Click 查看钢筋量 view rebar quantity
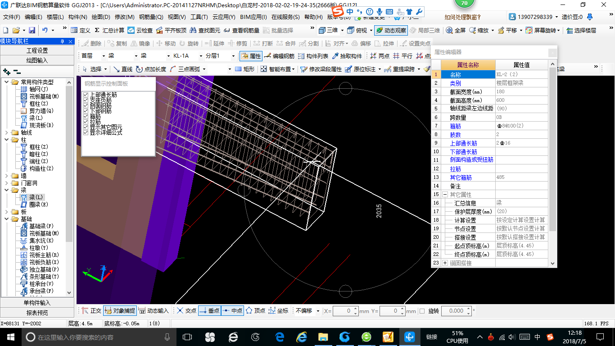This screenshot has height=346, width=615. tap(241, 30)
